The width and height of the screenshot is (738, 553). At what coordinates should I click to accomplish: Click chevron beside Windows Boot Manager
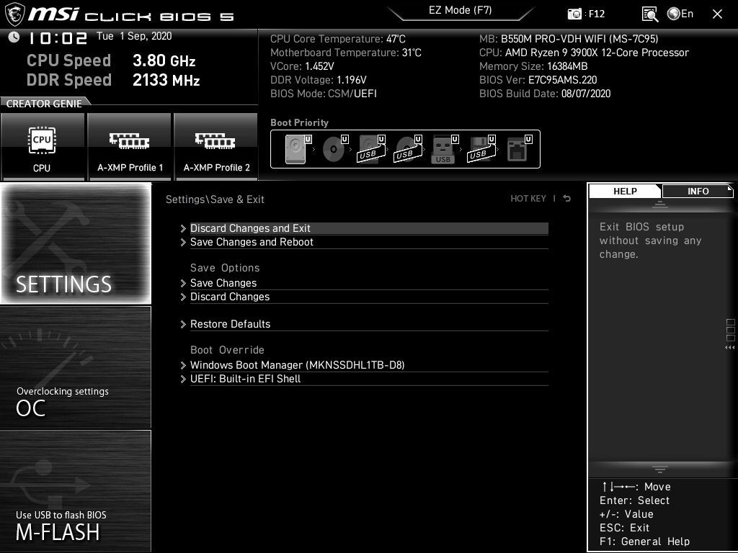[183, 365]
